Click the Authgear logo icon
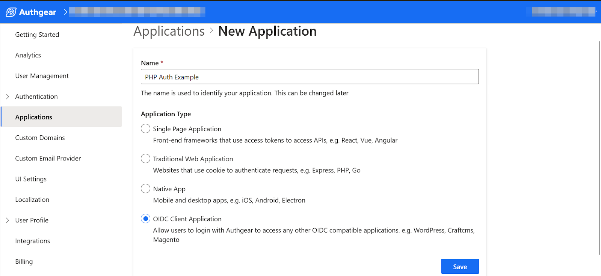This screenshot has height=276, width=601. [x=11, y=12]
